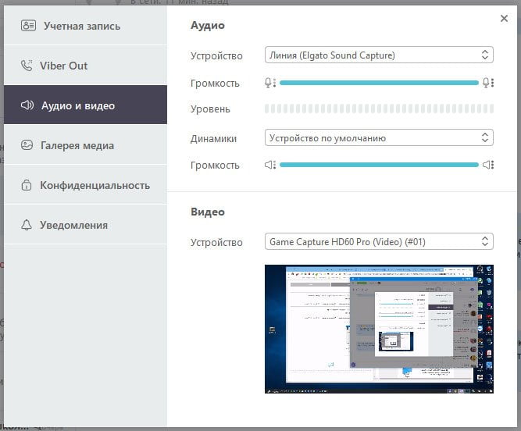Click the Динамики label

[x=213, y=138]
